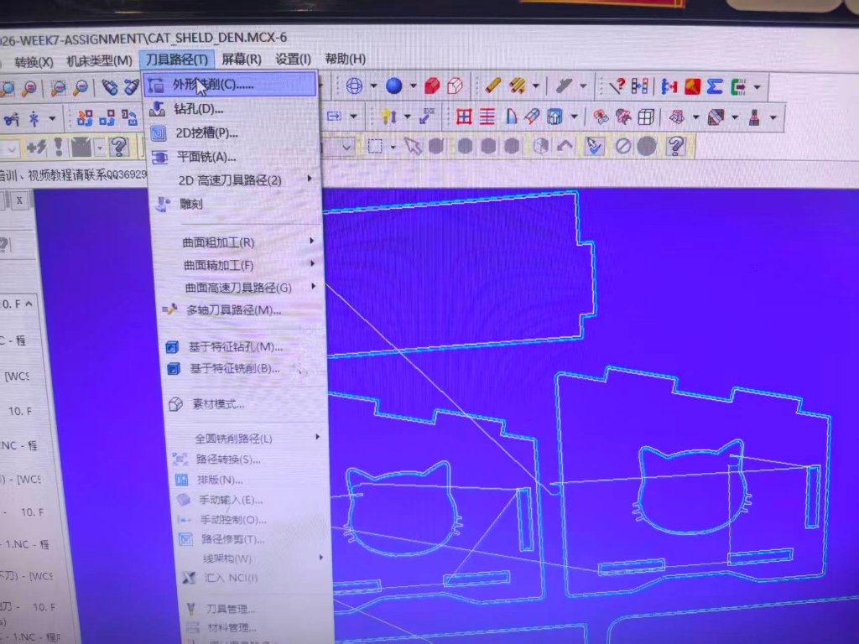
Task: Choose 基于特征钻孔(M) entry
Action: pyautogui.click(x=244, y=346)
